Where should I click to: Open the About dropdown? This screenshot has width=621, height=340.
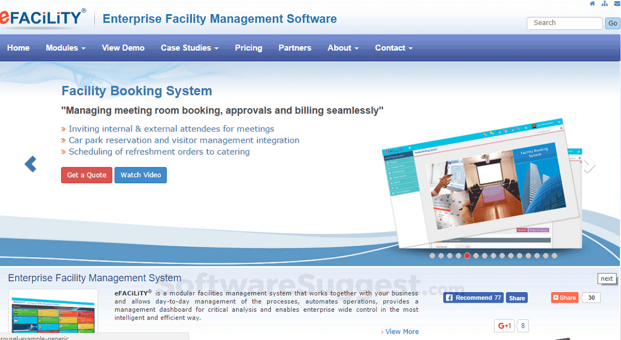pos(343,48)
